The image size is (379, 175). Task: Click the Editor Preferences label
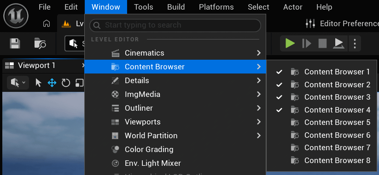coord(349,23)
